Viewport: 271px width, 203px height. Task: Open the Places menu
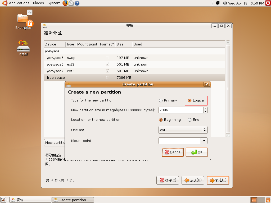tap(38, 3)
